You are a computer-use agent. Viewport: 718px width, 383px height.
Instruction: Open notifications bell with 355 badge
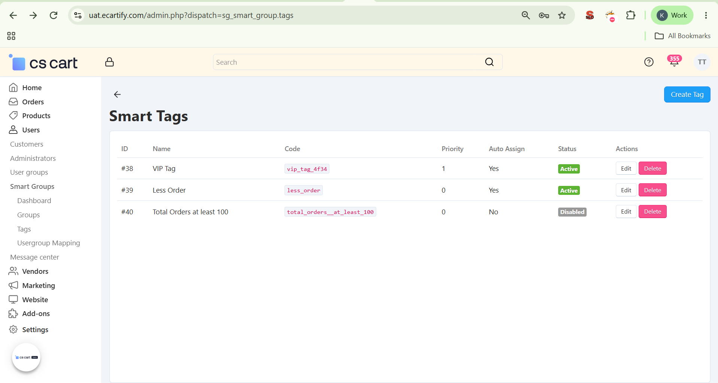(x=674, y=61)
